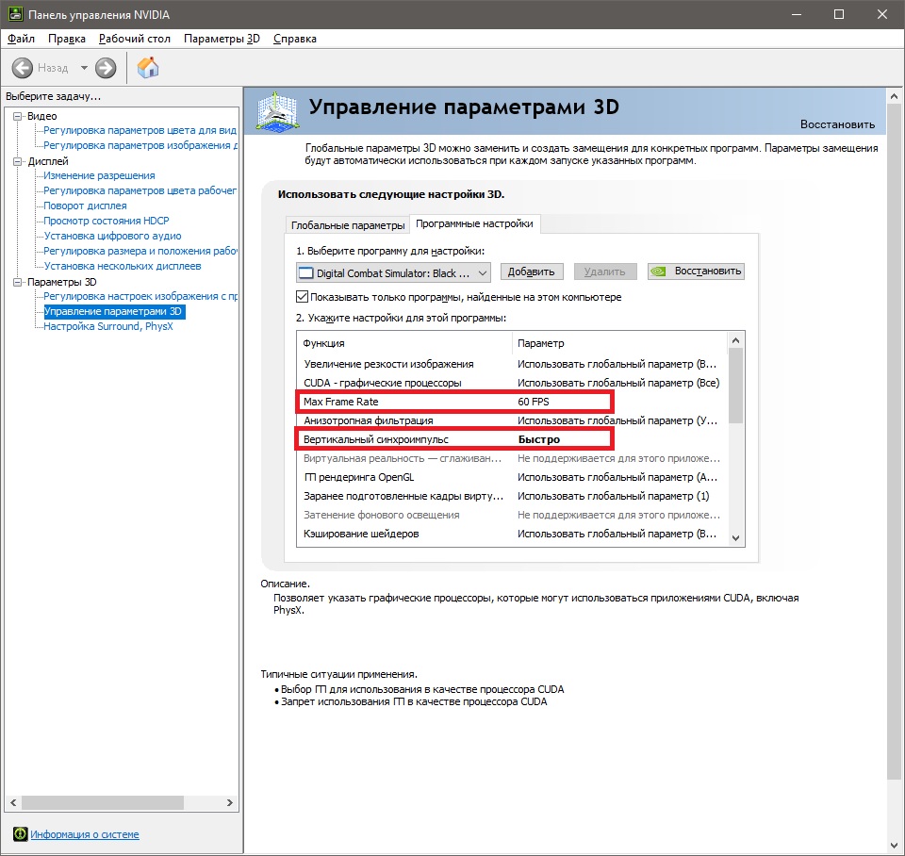905x856 pixels.
Task: Select Увеличение резкости изображения row
Action: tap(511, 364)
